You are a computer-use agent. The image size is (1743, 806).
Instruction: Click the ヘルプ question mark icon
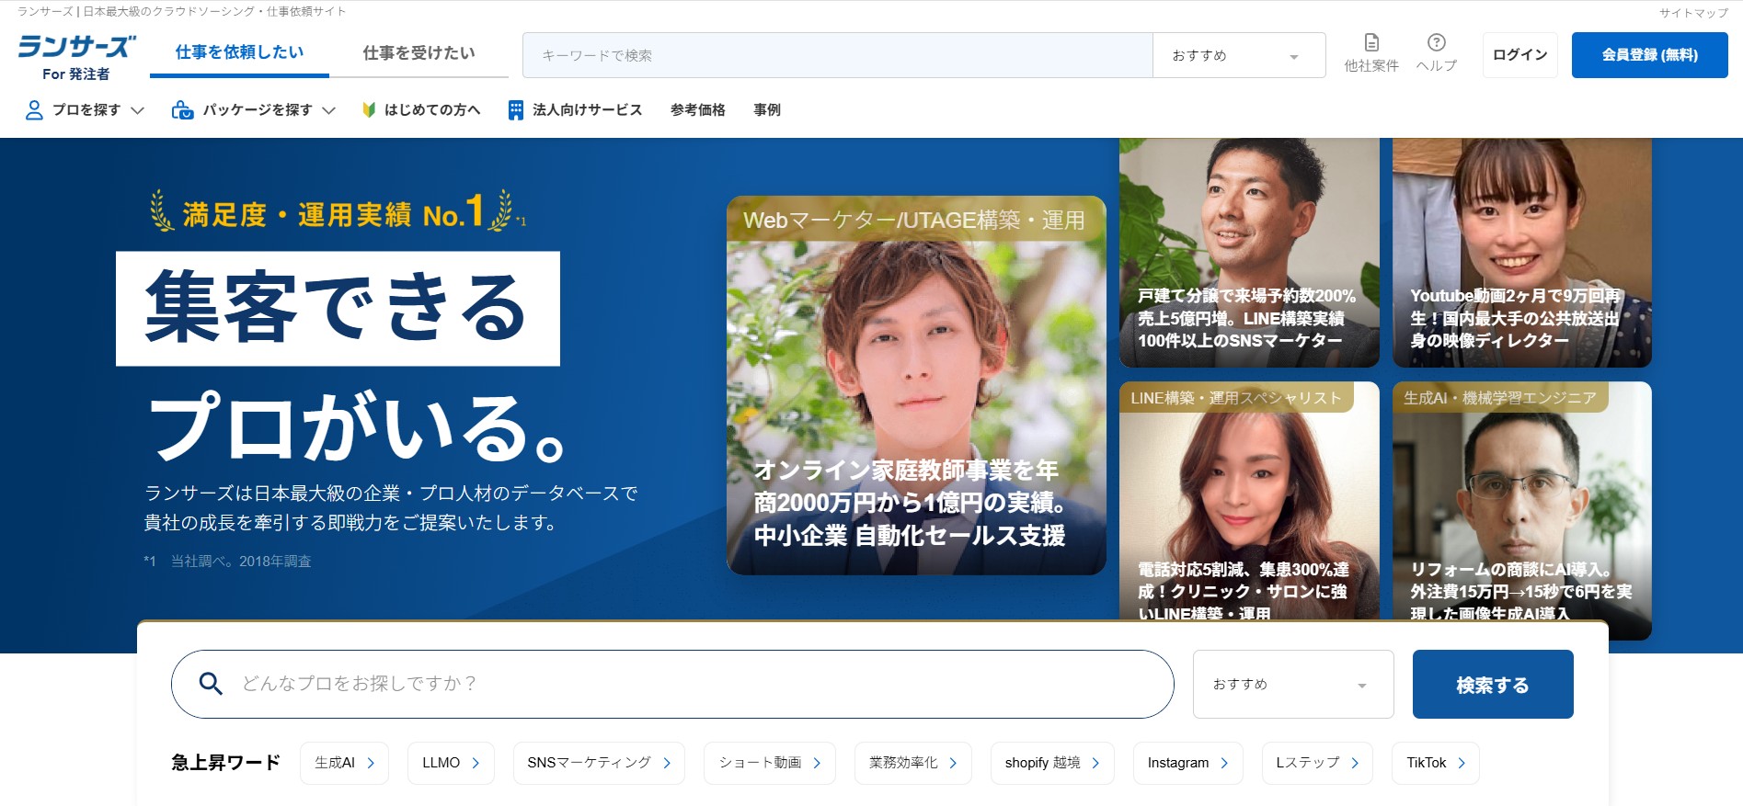coord(1436,42)
